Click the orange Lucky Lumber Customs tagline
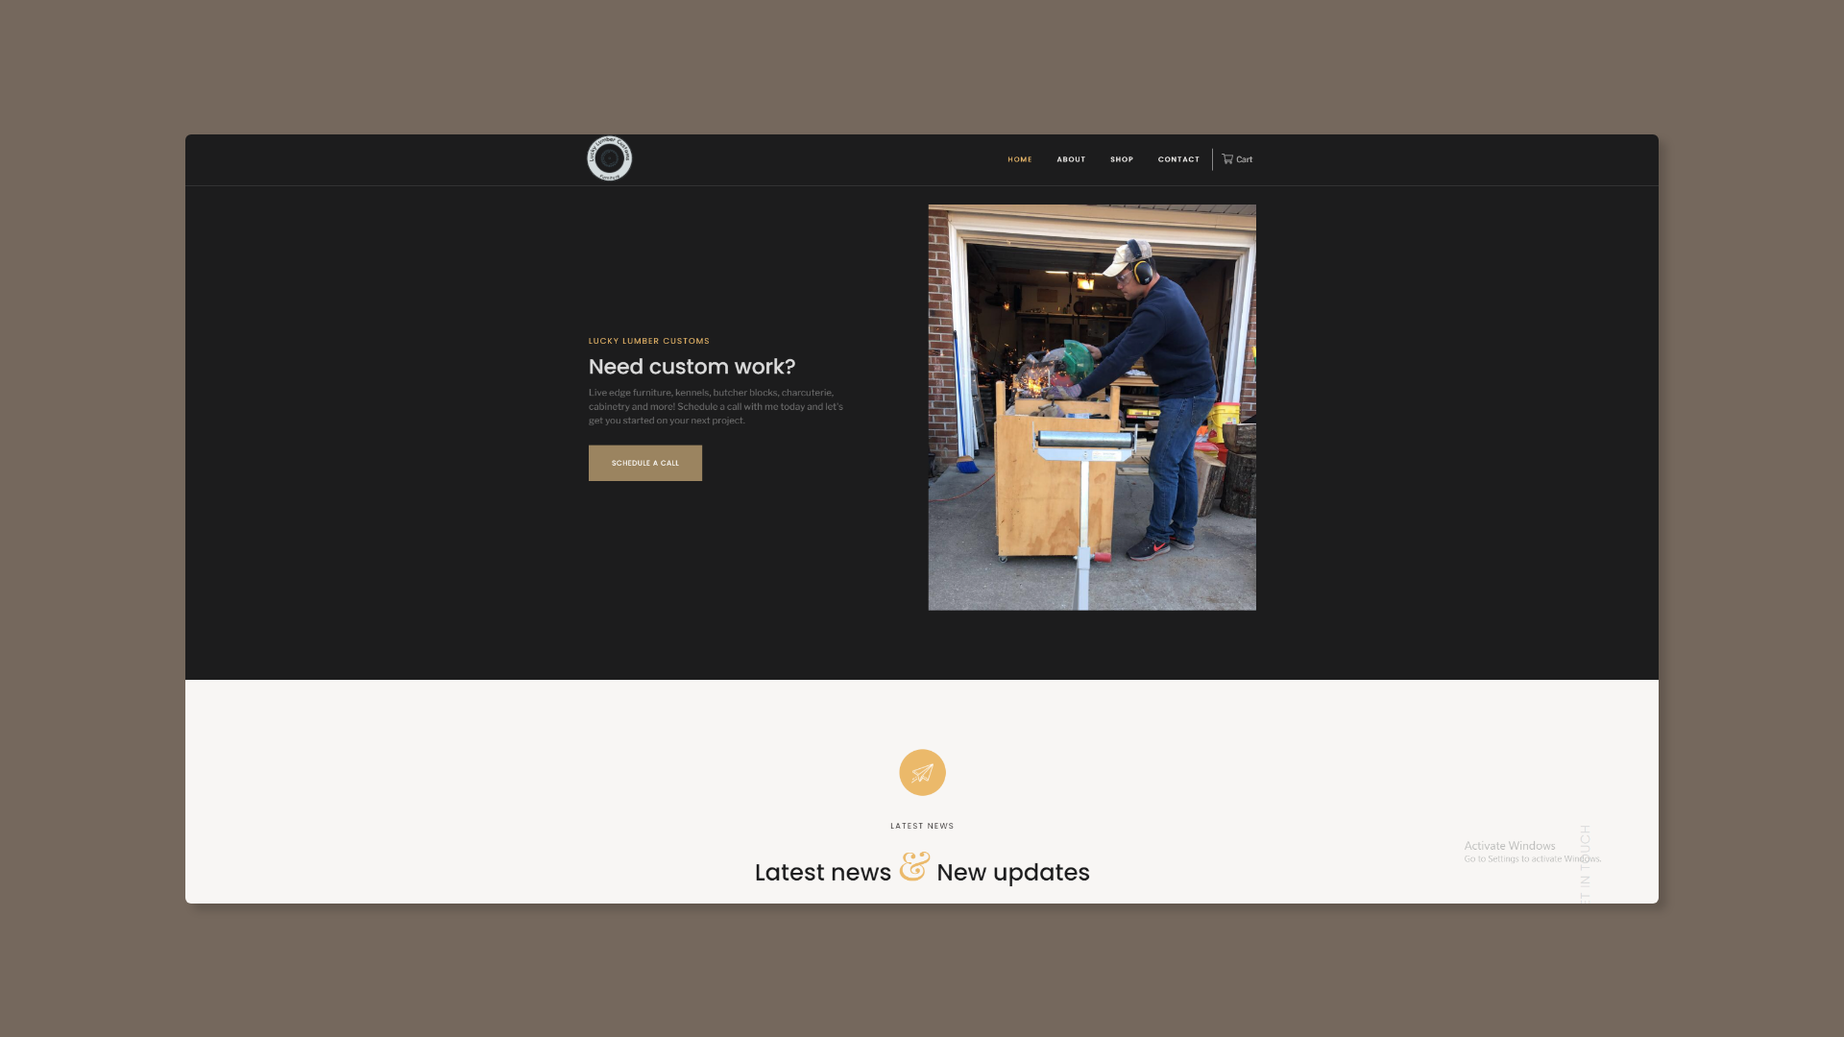 [x=649, y=341]
